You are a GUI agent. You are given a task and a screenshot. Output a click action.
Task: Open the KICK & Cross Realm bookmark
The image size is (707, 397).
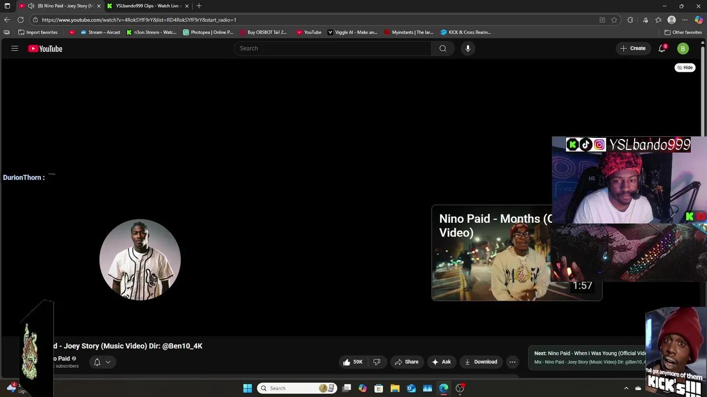tap(466, 33)
